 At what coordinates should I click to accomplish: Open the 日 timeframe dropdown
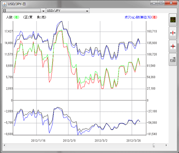point(24,11)
